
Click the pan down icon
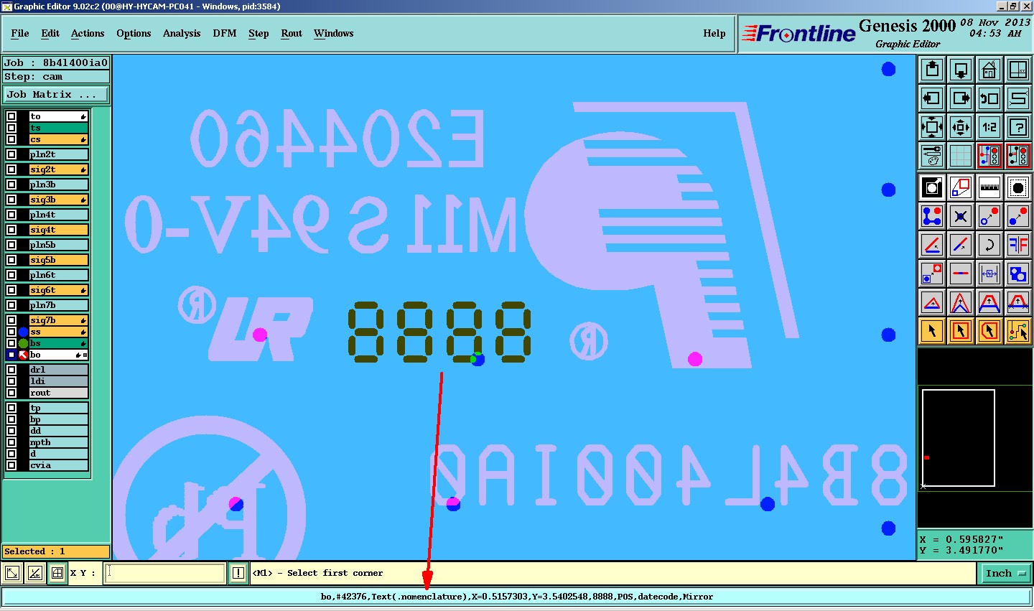pos(961,70)
